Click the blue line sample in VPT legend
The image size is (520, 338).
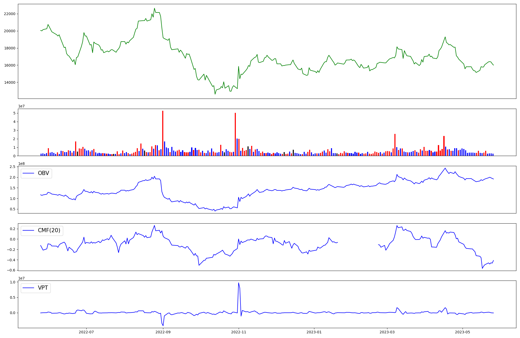28,288
